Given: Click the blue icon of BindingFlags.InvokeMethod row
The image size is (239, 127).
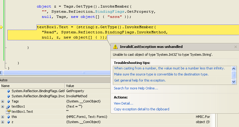Looking at the screenshot, I should click(9, 96).
